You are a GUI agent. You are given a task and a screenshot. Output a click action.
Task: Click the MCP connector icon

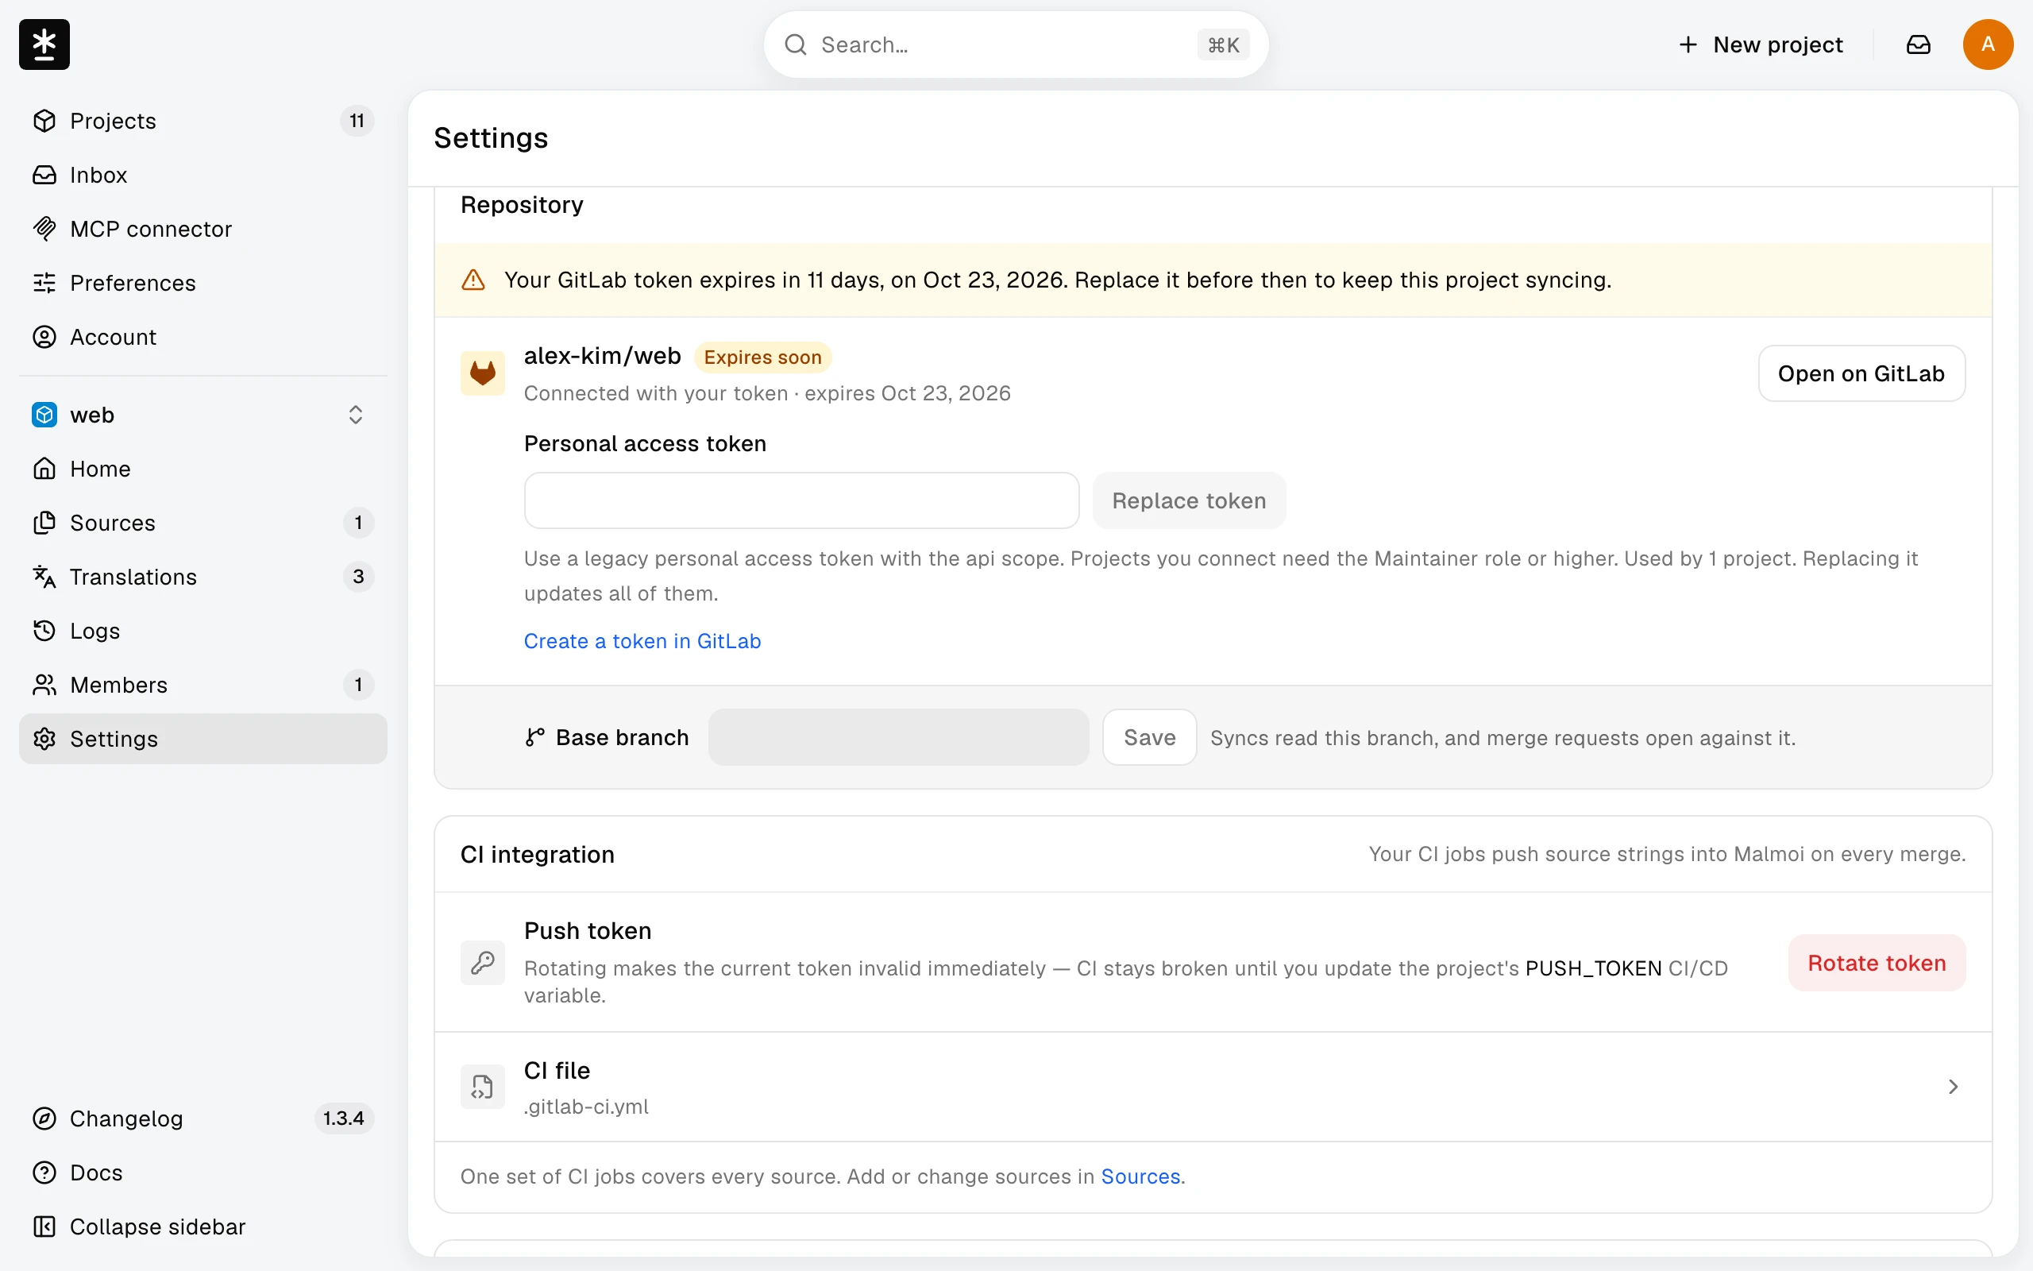click(x=44, y=229)
